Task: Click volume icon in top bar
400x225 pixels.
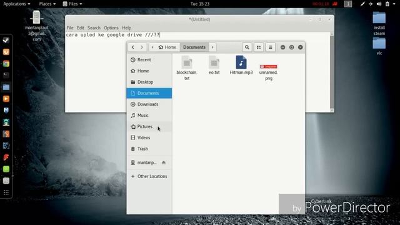Action: pos(379,4)
